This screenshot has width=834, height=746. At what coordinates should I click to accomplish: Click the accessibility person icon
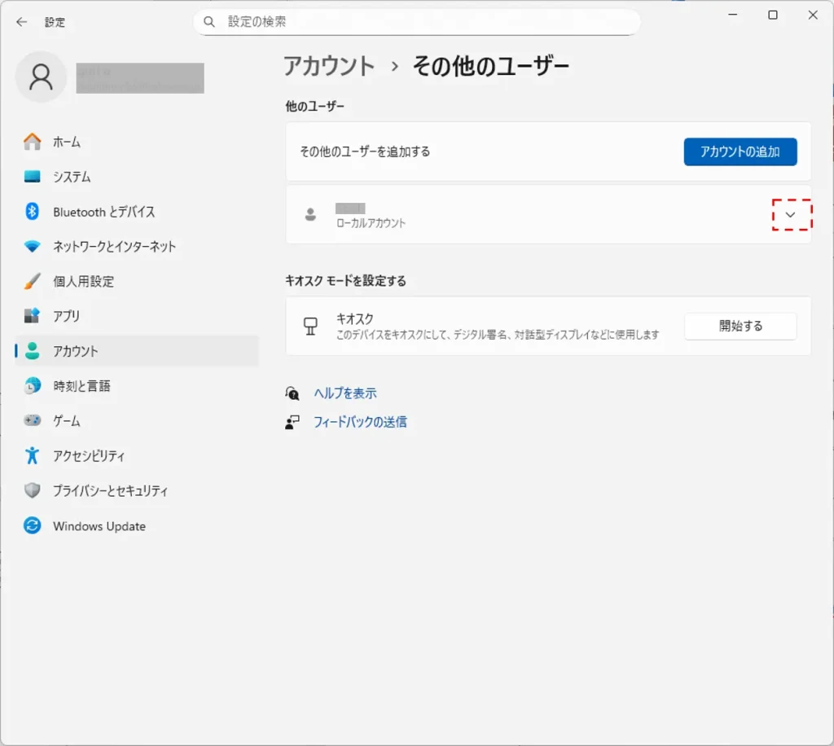coord(33,456)
